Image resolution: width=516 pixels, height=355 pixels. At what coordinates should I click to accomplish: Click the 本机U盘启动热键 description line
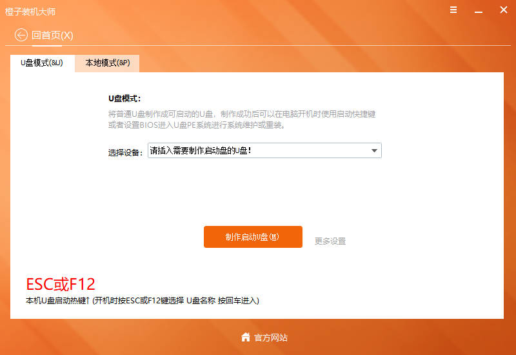click(x=143, y=301)
